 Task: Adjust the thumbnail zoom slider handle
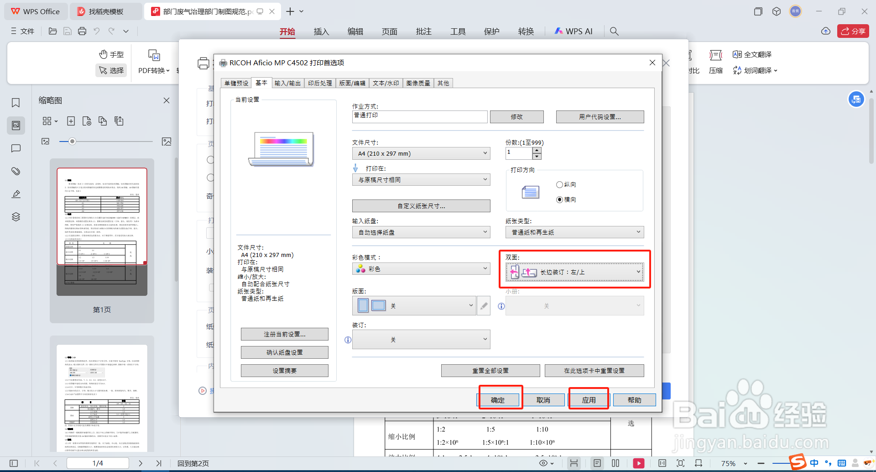click(72, 142)
